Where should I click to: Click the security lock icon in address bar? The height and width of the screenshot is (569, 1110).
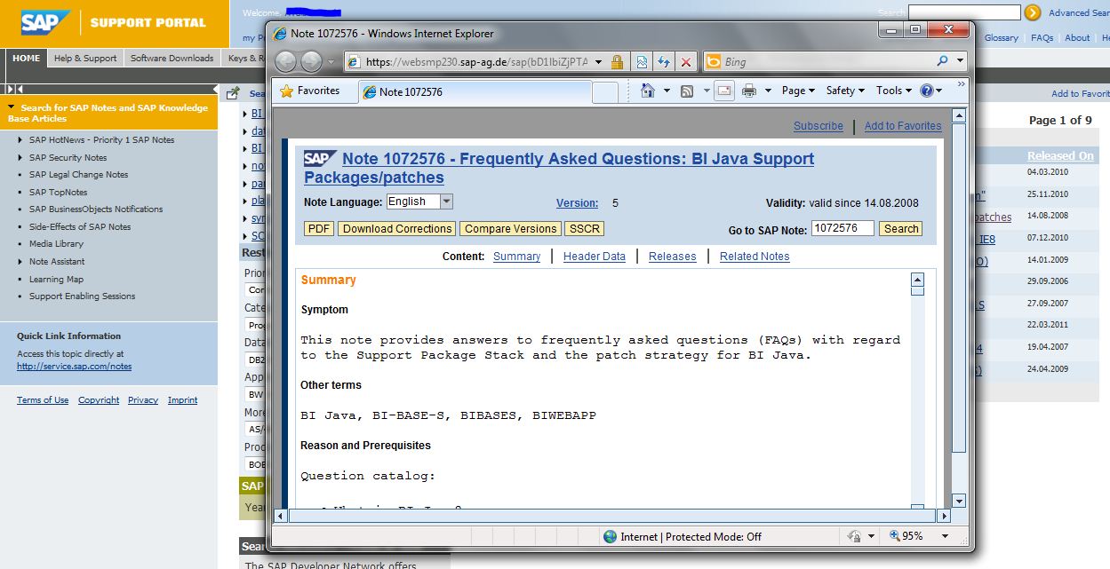[x=617, y=62]
